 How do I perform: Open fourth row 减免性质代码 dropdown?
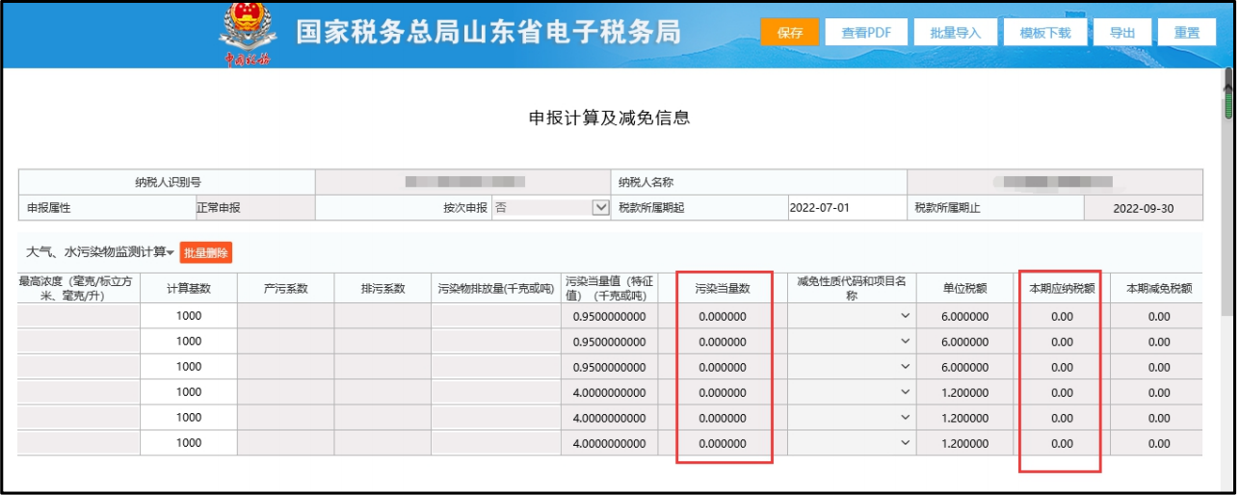905,392
